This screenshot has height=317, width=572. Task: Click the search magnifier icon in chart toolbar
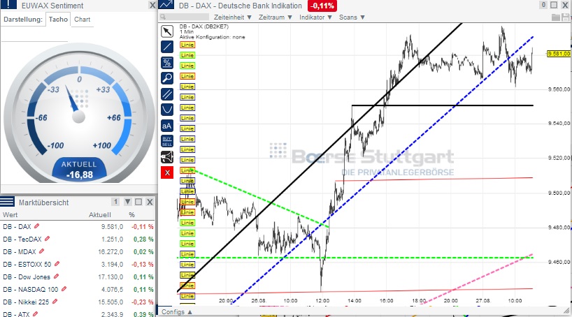163,17
